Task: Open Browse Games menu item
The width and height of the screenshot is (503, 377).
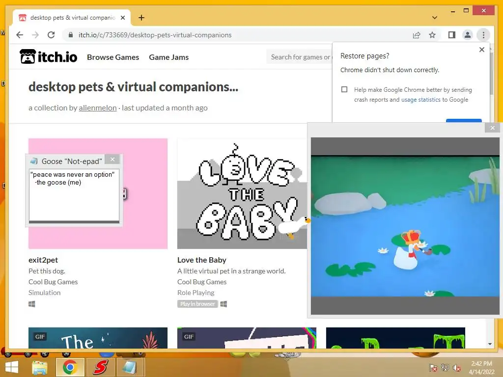Action: [113, 57]
